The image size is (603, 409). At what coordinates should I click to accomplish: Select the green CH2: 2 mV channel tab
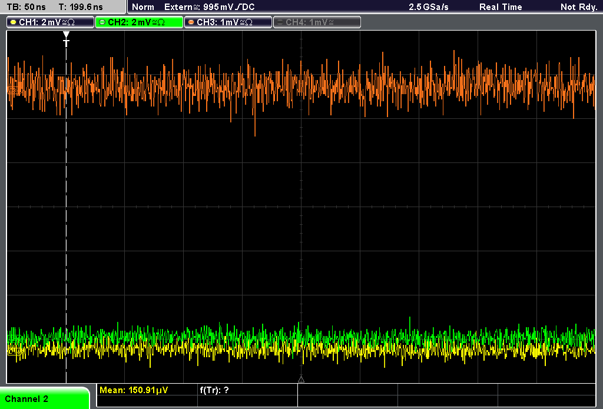(139, 22)
